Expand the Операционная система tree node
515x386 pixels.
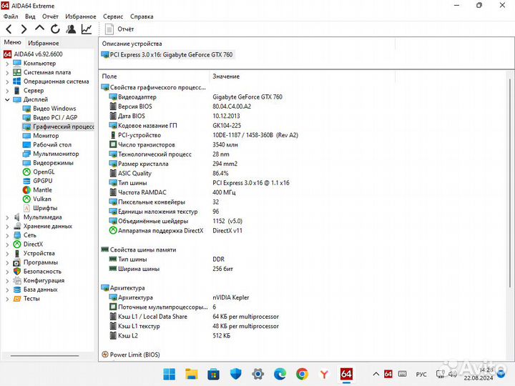pyautogui.click(x=7, y=81)
